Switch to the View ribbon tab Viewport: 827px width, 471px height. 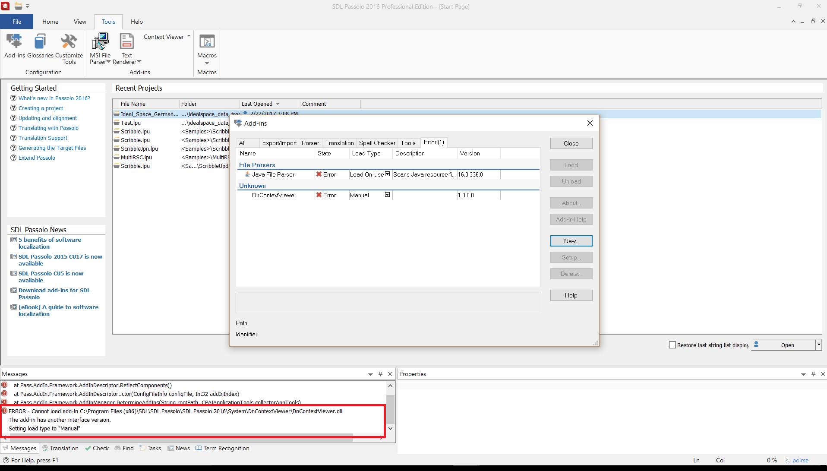click(x=80, y=22)
